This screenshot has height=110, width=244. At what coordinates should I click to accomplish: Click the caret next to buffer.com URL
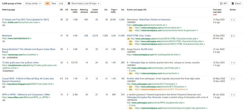pyautogui.click(x=40, y=23)
